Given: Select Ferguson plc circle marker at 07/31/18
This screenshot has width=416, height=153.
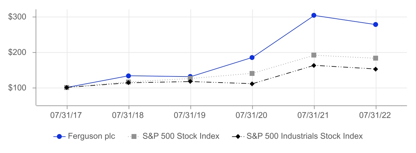Looking at the screenshot, I should coord(128,76).
